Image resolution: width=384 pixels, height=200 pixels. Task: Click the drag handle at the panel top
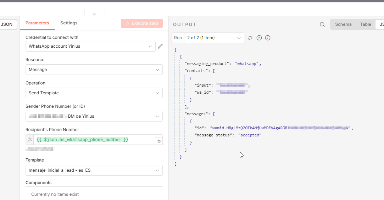pos(94,14)
